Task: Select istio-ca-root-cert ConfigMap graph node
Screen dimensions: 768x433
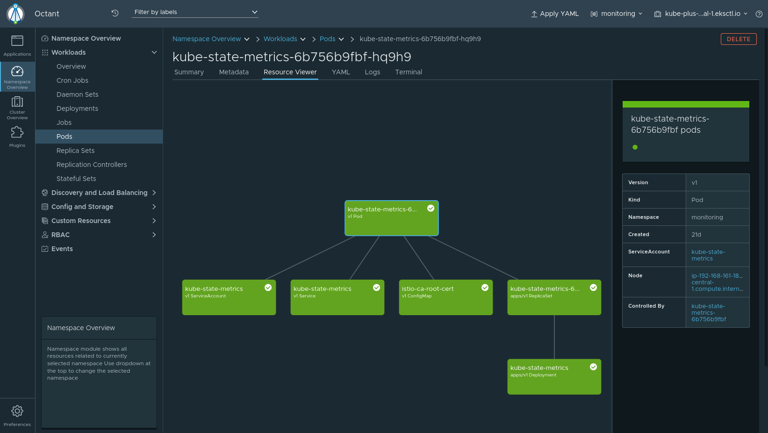Action: (x=446, y=297)
